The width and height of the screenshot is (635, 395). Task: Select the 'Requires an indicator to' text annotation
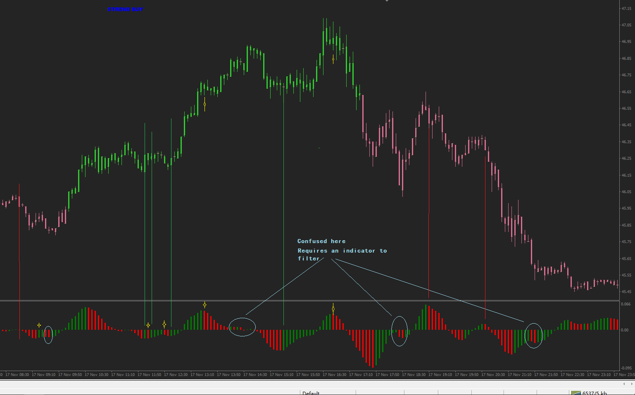tap(342, 251)
